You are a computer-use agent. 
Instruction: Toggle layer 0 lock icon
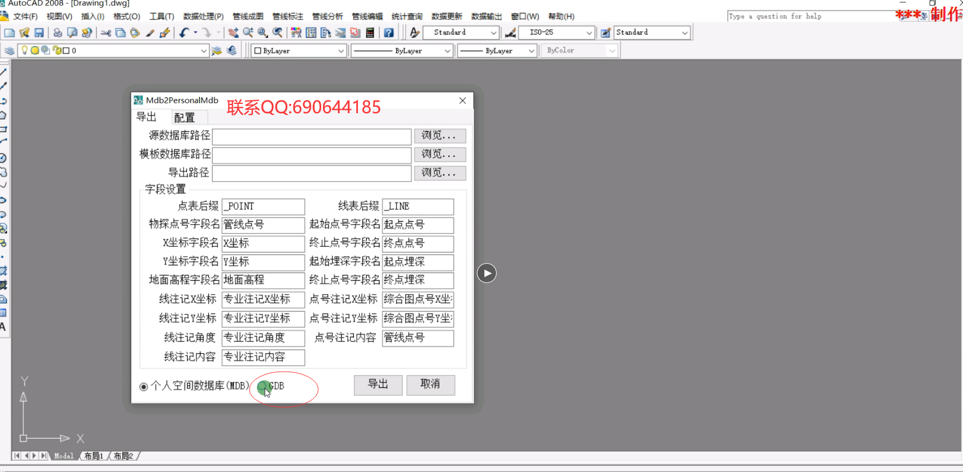[57, 50]
